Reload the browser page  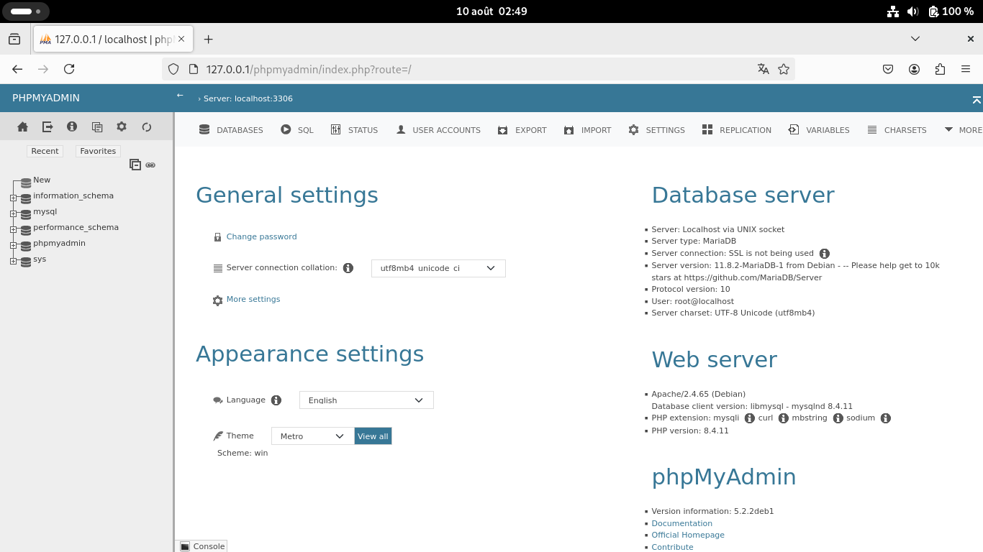pos(69,69)
